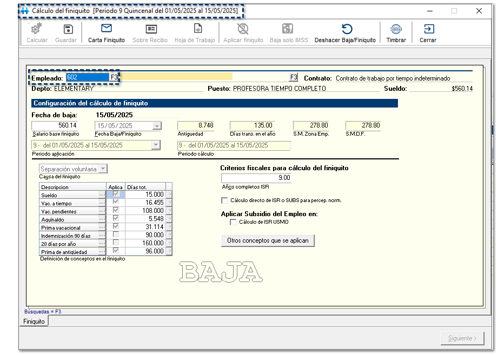This screenshot has width=498, height=355.
Task: Click the Aplicar finiquito icon
Action: pos(243,29)
